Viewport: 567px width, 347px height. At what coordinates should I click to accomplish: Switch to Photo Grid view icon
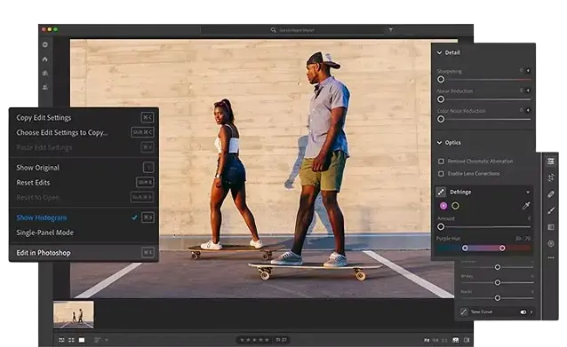(62, 340)
